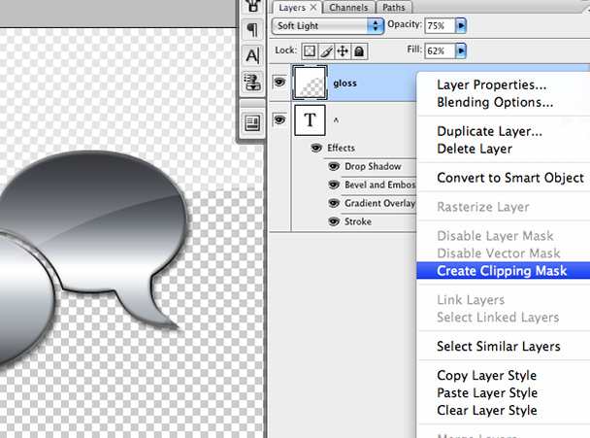Click the Lock image pixels brush icon
The width and height of the screenshot is (590, 438).
326,51
